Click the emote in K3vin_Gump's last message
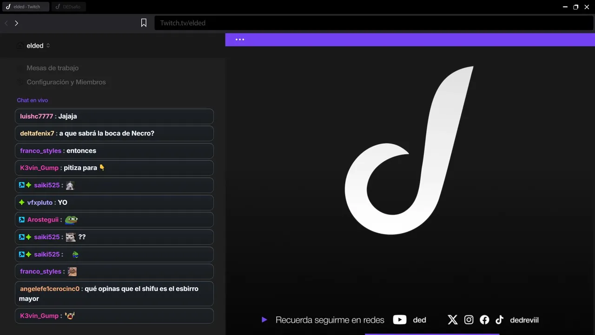The height and width of the screenshot is (335, 595). click(70, 315)
